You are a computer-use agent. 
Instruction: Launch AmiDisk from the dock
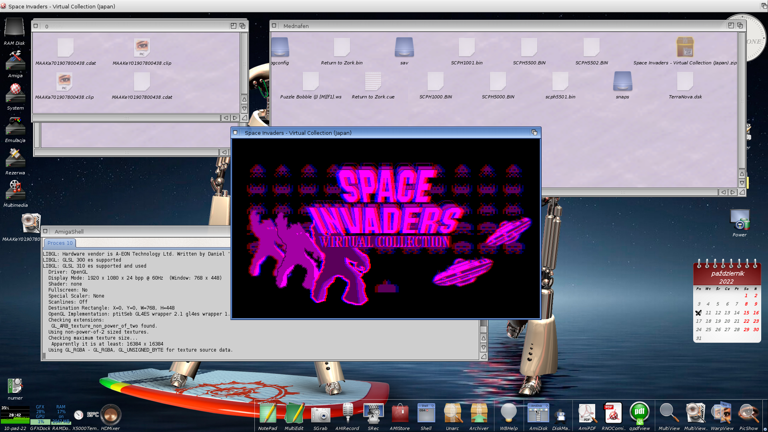[x=538, y=414]
